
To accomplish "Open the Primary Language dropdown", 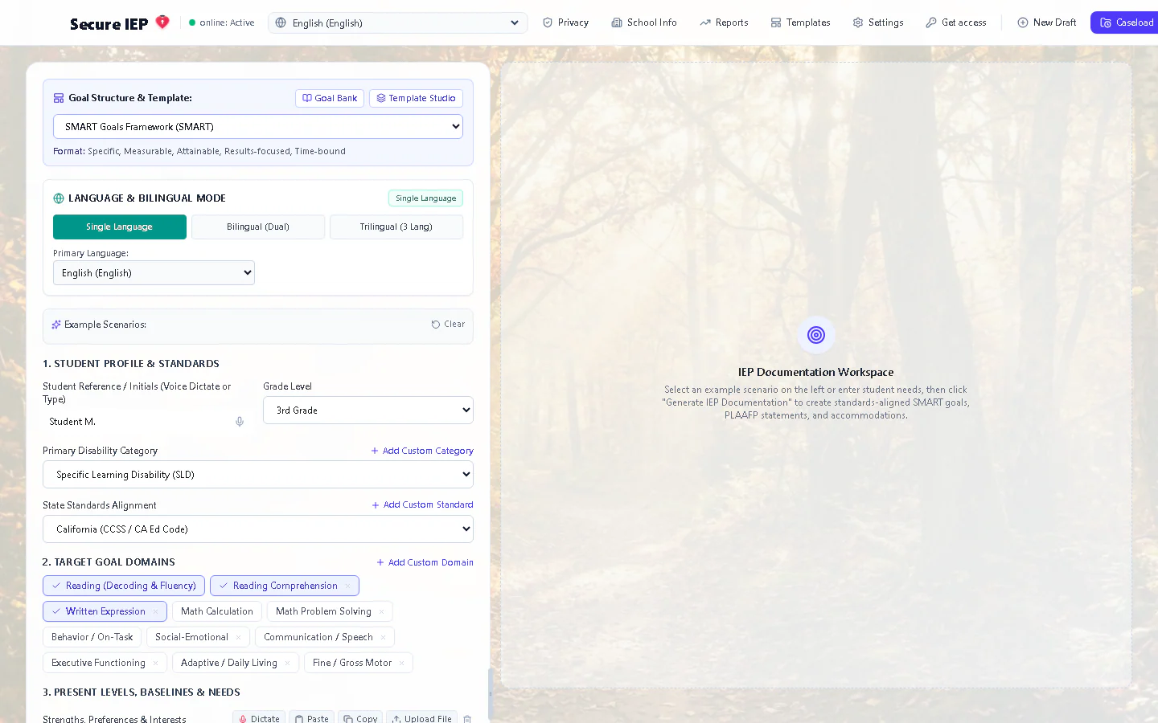I will [154, 273].
